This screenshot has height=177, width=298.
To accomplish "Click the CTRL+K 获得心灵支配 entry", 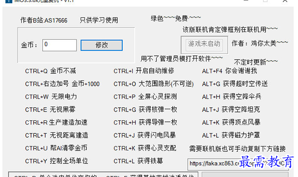I will (145, 148).
